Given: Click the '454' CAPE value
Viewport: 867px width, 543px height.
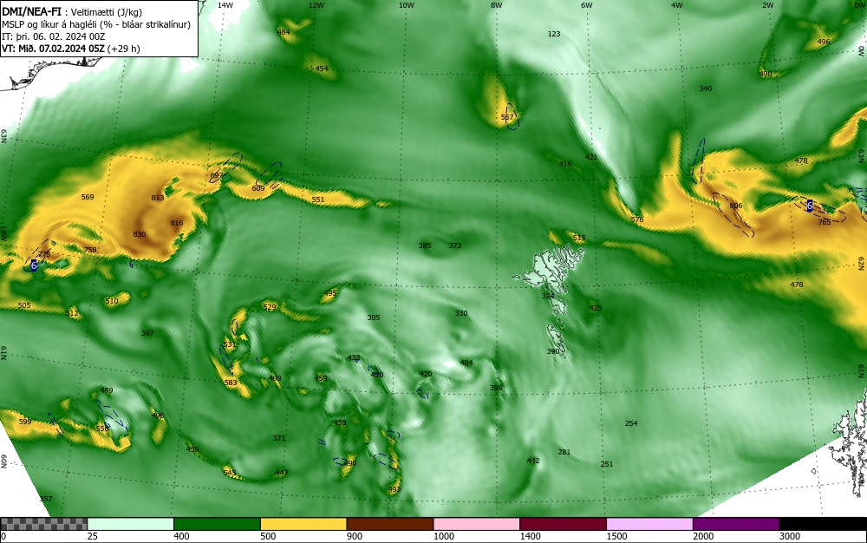Looking at the screenshot, I should [322, 69].
